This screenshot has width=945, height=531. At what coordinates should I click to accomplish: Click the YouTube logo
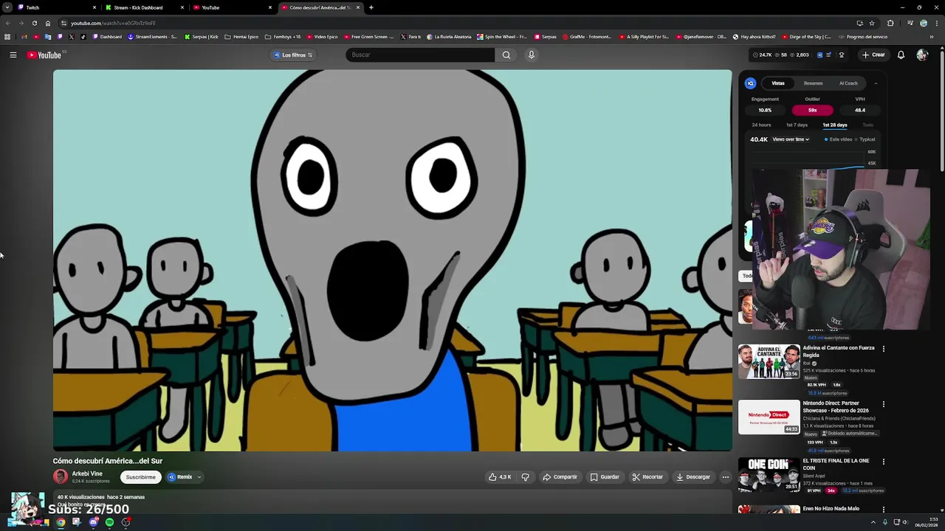click(x=44, y=55)
